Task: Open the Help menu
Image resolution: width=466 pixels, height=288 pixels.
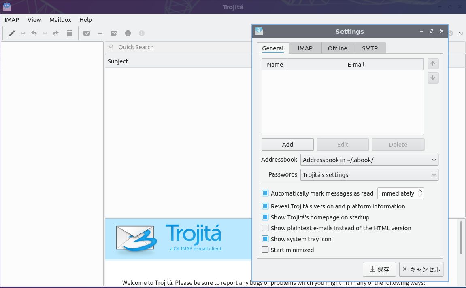Action: coord(85,20)
